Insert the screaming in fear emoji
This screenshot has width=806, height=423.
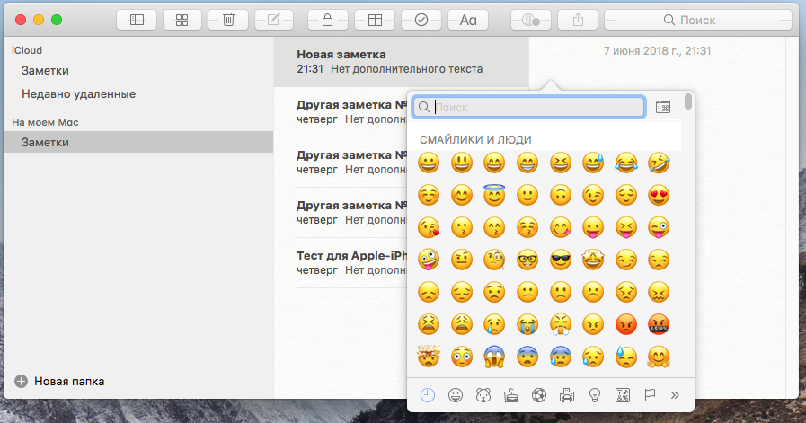pyautogui.click(x=494, y=357)
